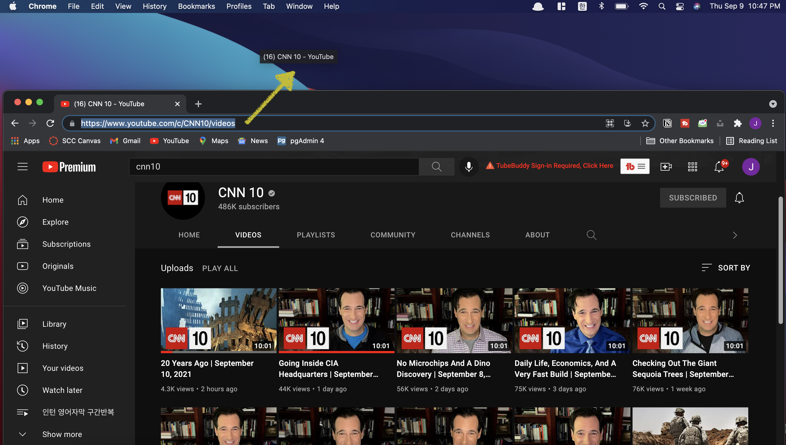The height and width of the screenshot is (445, 786).
Task: Open the '20 Years Ago' video thumbnail
Action: [218, 321]
